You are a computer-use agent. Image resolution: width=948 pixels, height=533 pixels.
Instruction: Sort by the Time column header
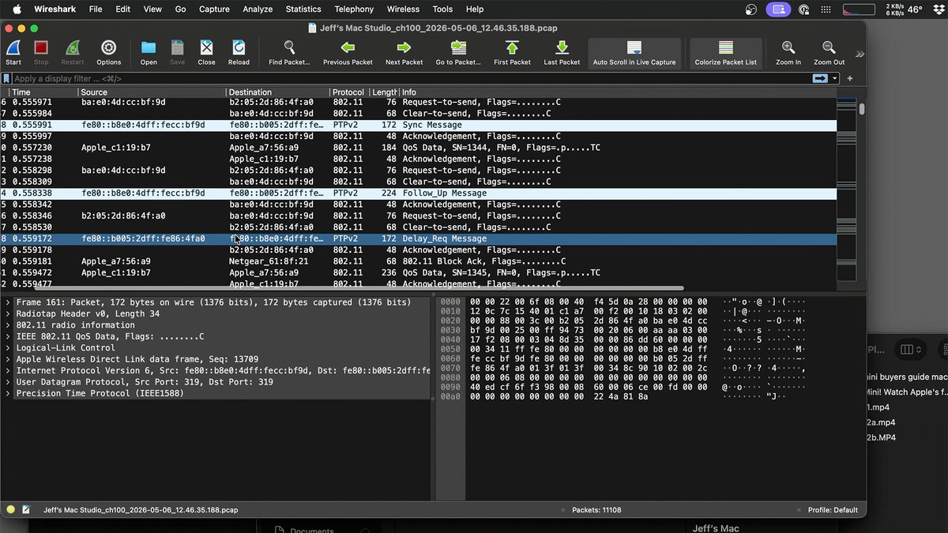(x=41, y=92)
